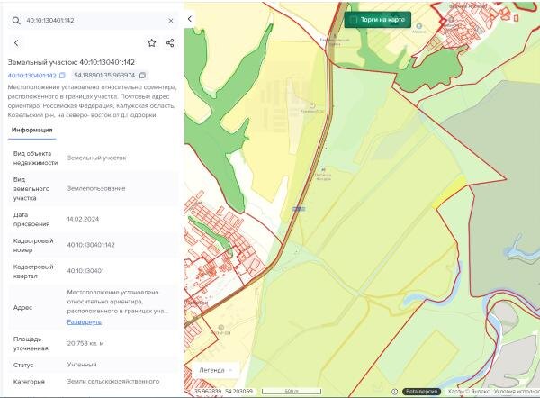This screenshot has width=540, height=398.
Task: Click the search magnifier icon
Action: coord(16,21)
